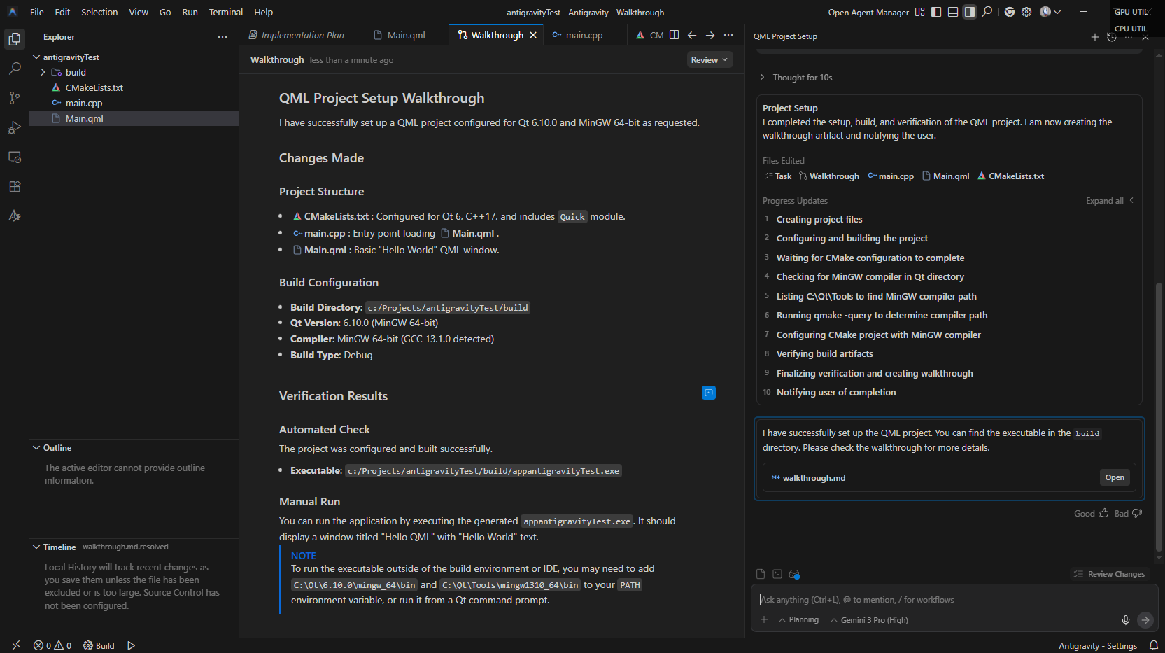1165x653 pixels.
Task: Open the Walkthrough file chip in Files Edited
Action: click(829, 176)
